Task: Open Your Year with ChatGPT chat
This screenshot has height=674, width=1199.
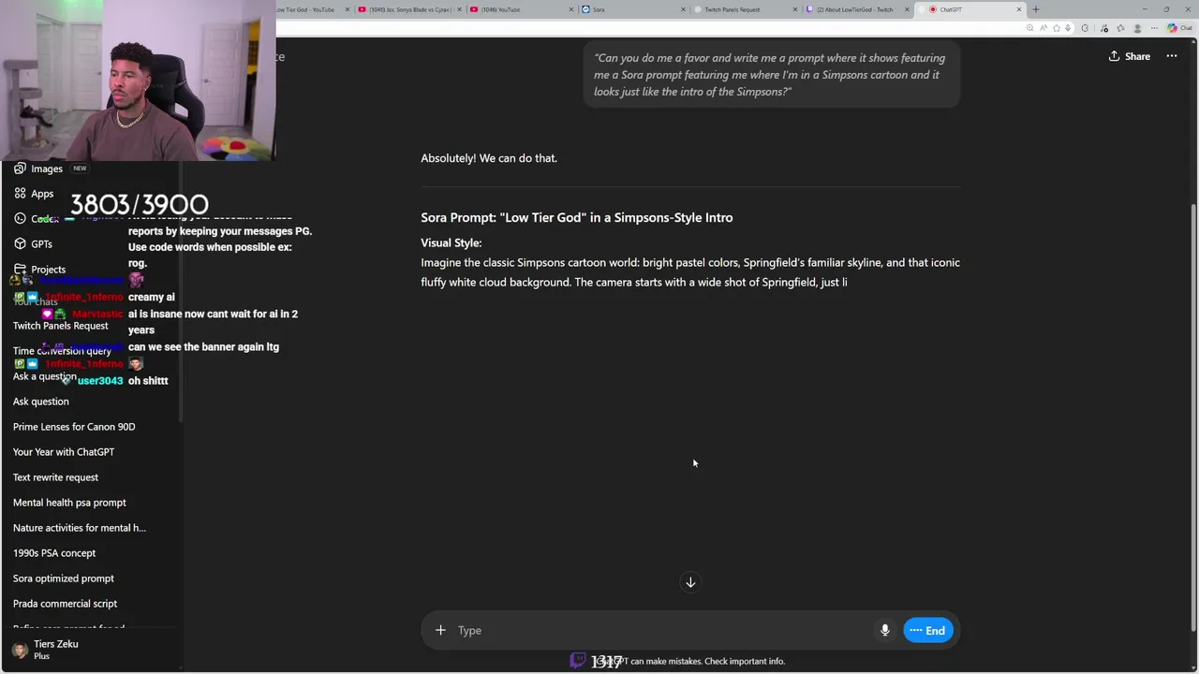Action: 64,452
